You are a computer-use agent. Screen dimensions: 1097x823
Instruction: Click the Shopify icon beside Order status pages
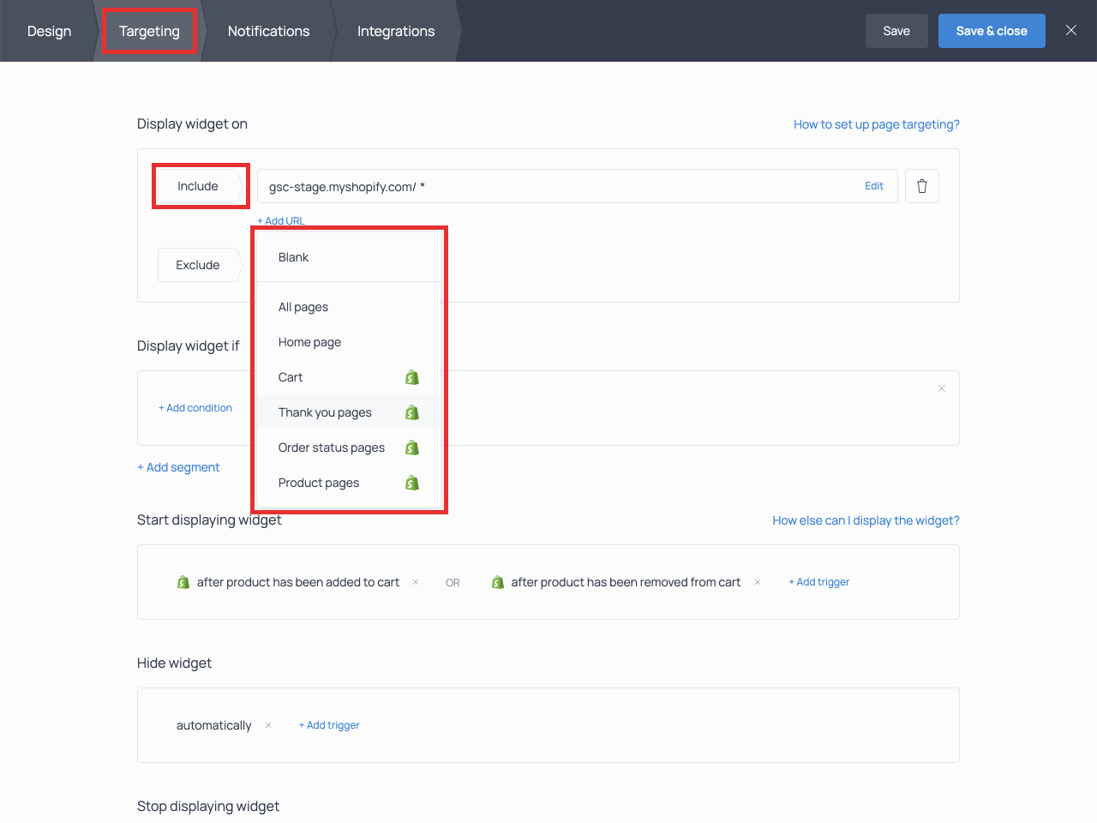(x=412, y=447)
